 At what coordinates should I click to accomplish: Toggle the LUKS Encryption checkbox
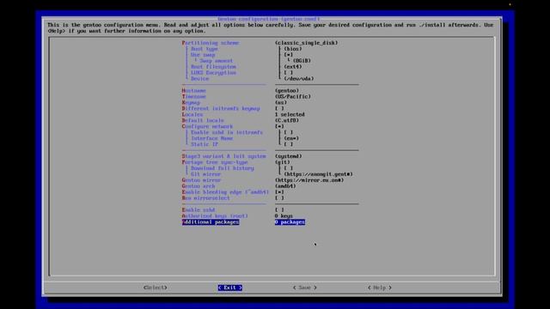pyautogui.click(x=289, y=72)
